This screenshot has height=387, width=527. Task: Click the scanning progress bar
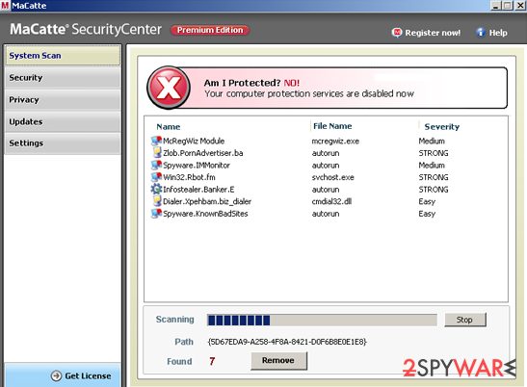coord(322,321)
